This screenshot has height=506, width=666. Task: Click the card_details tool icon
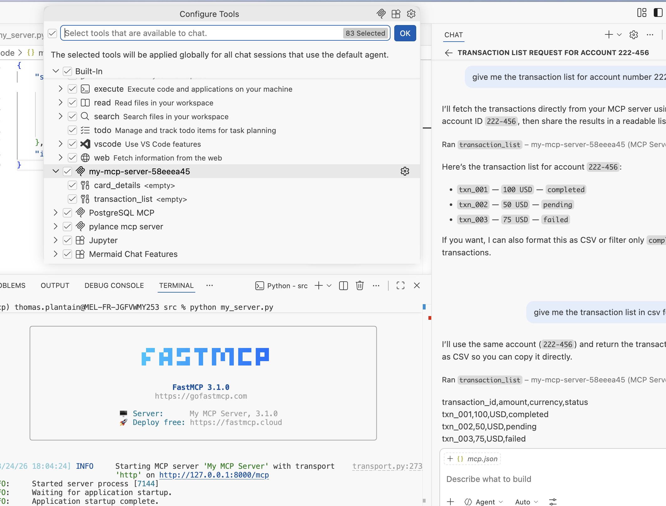(x=85, y=185)
